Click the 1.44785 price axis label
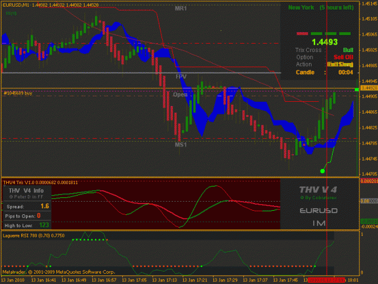378x284 pixels. [x=370, y=144]
